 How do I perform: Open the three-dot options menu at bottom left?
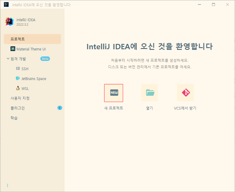[x=7, y=185]
